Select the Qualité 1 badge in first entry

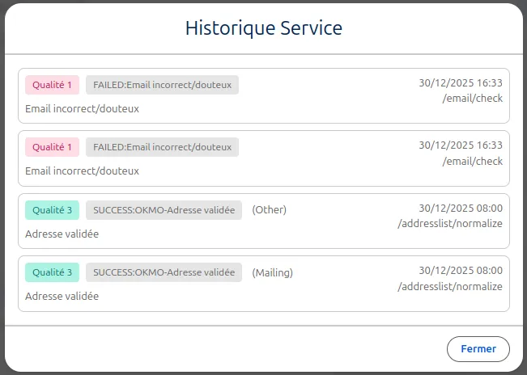click(x=53, y=85)
